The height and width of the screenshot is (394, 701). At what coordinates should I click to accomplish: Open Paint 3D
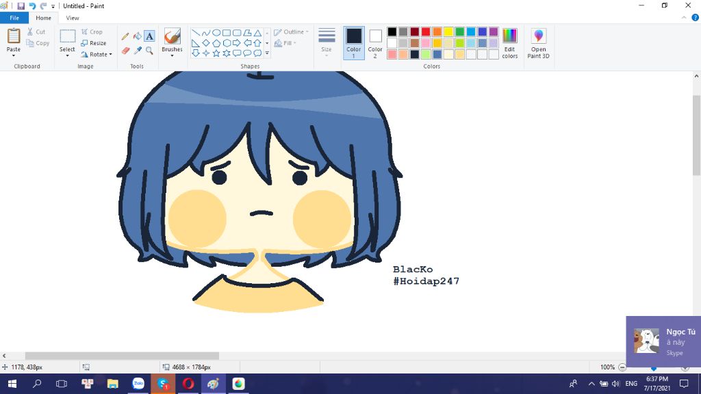pyautogui.click(x=538, y=43)
